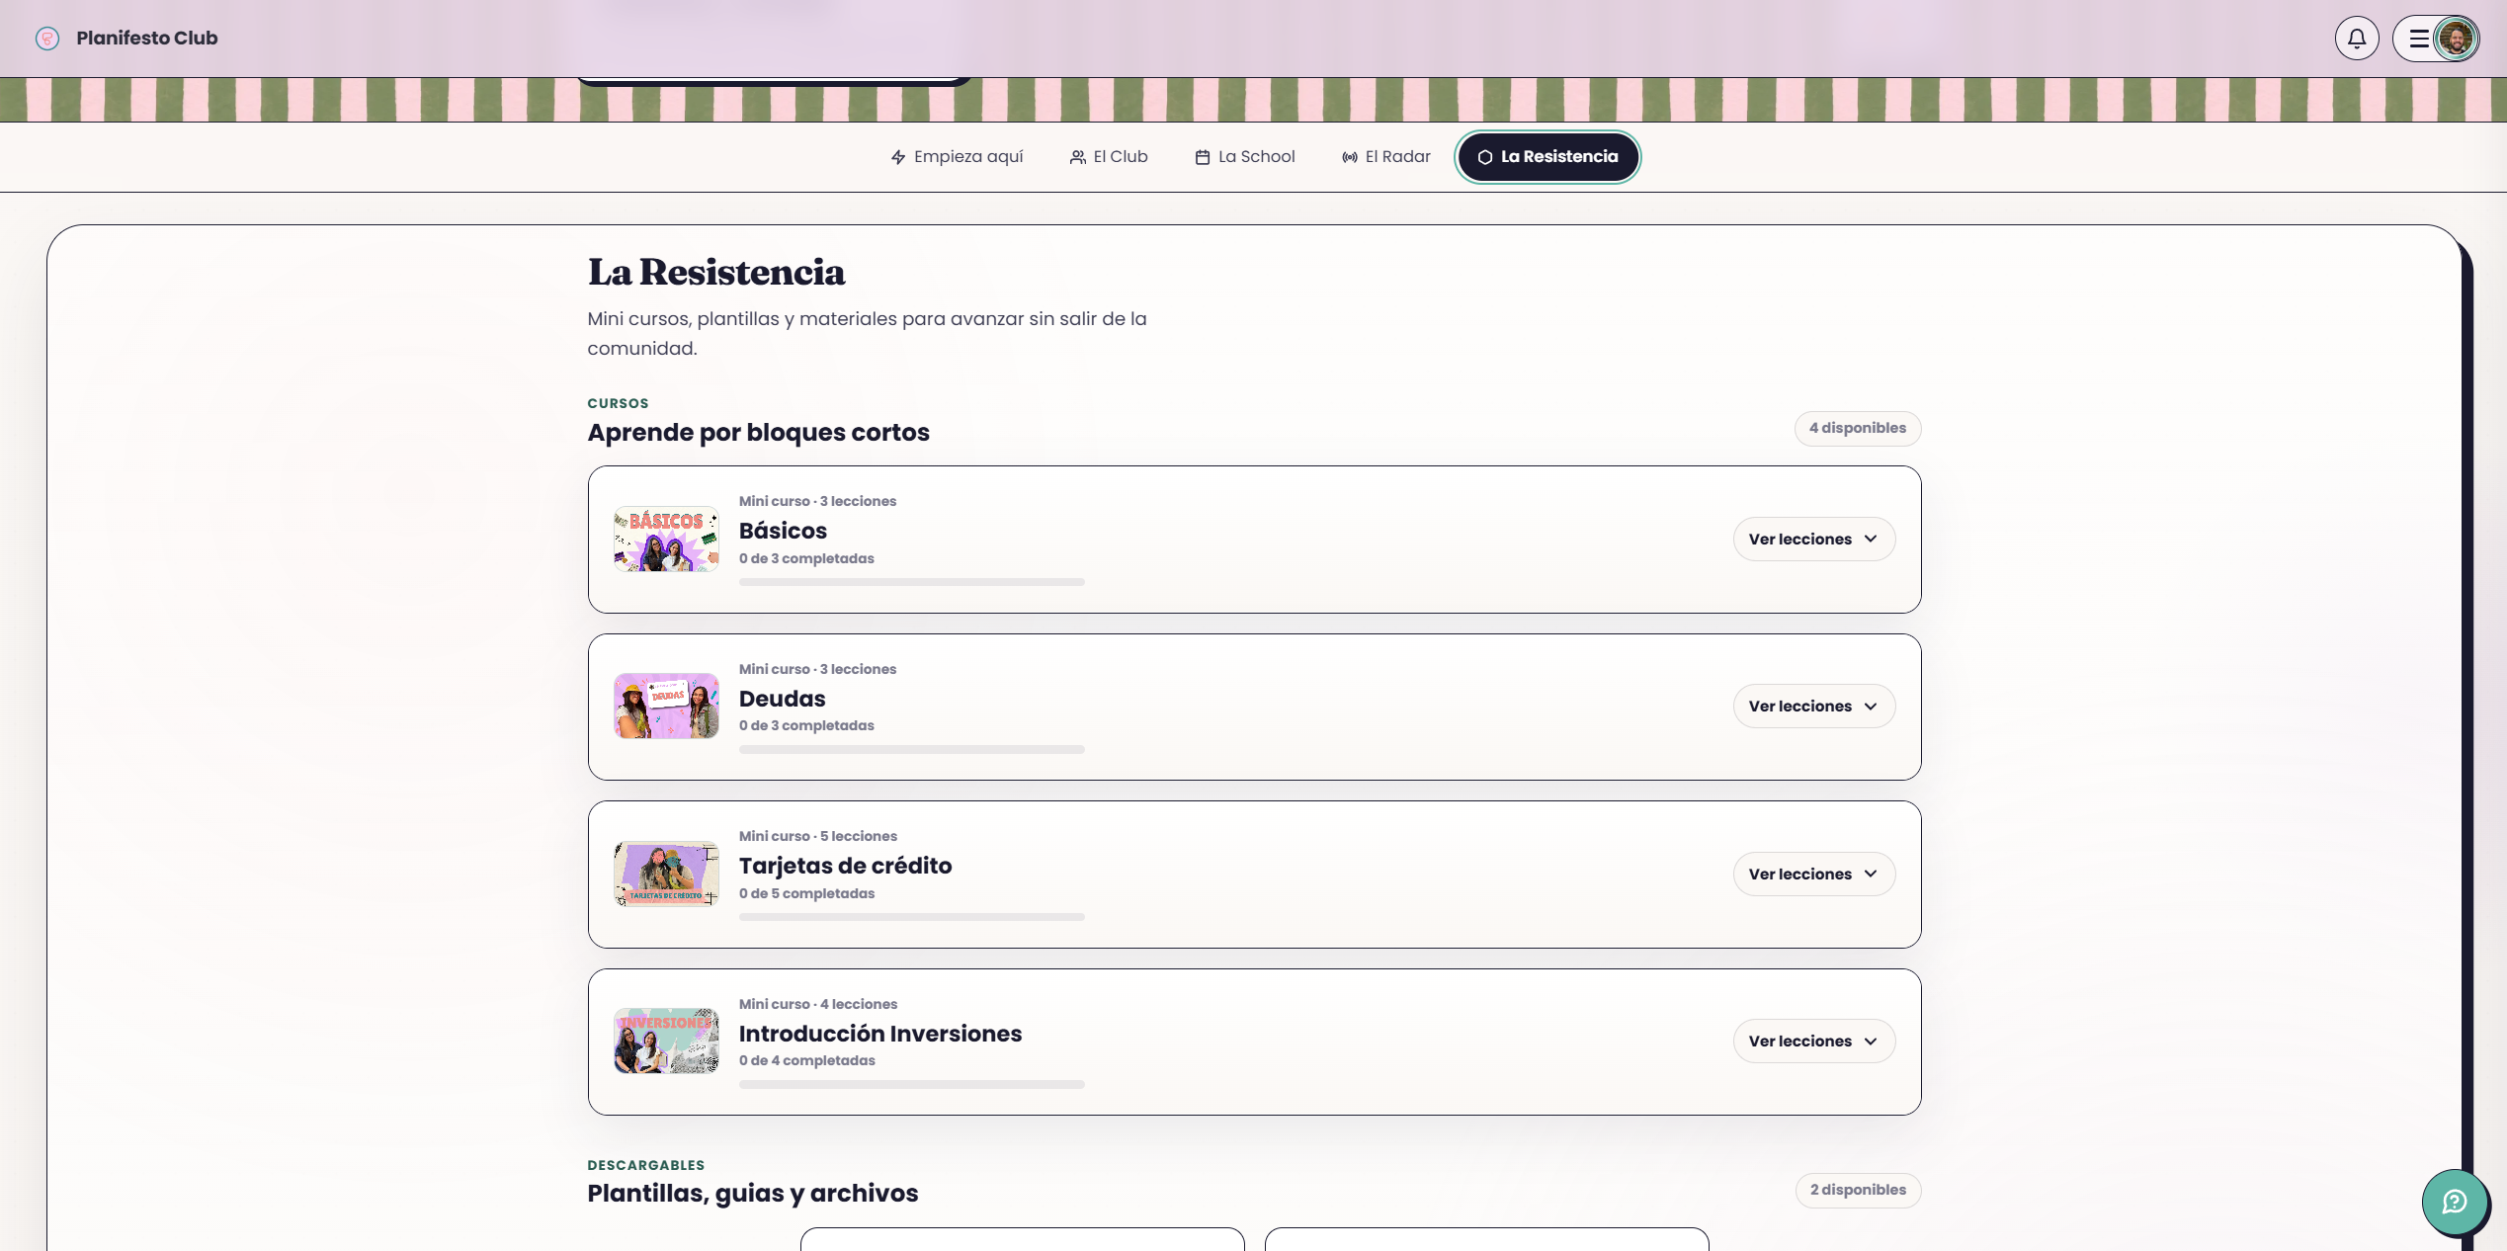
Task: Click the Básicos course title
Action: 783,531
